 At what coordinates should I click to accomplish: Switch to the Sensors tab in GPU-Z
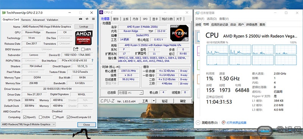coord(26,20)
